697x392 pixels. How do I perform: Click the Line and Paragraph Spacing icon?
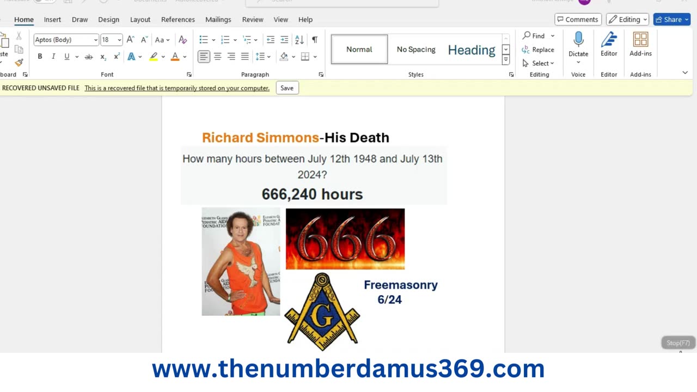[x=260, y=57]
